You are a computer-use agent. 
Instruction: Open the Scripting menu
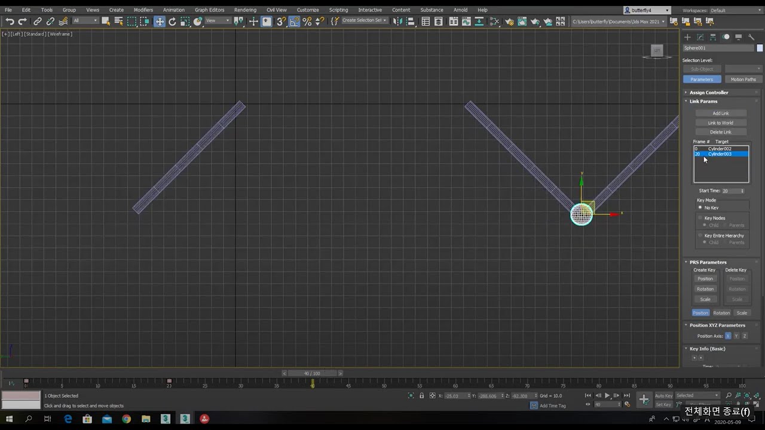tap(338, 10)
